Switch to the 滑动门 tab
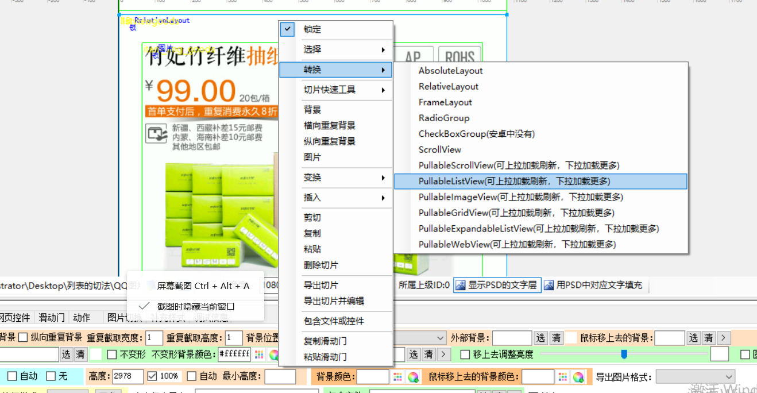The width and height of the screenshot is (757, 393). (52, 317)
